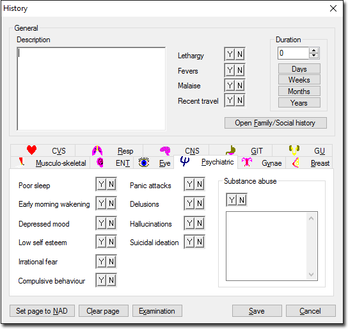Image resolution: width=348 pixels, height=329 pixels.
Task: Set Poor sleep to N
Action: coord(111,184)
